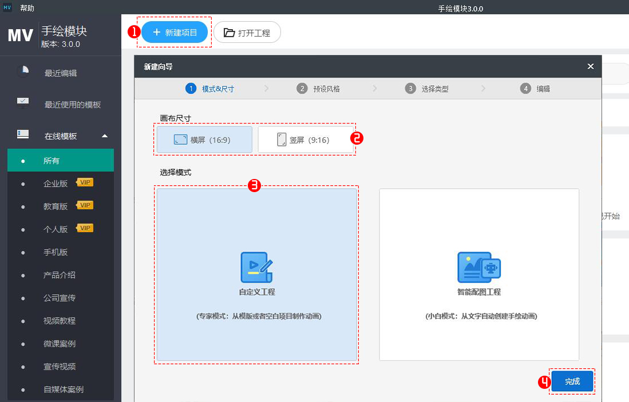Select the 所有 templates category
This screenshot has width=629, height=402.
(x=52, y=161)
